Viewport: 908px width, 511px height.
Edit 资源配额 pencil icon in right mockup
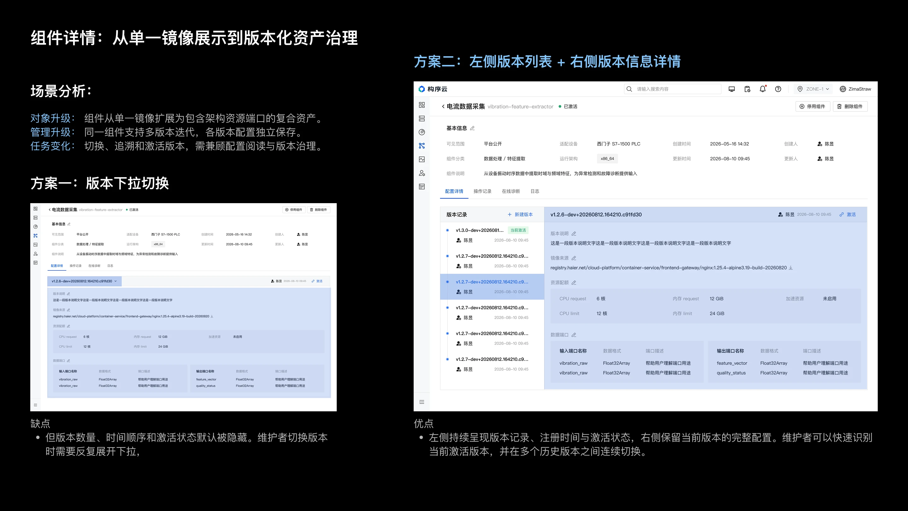click(574, 283)
